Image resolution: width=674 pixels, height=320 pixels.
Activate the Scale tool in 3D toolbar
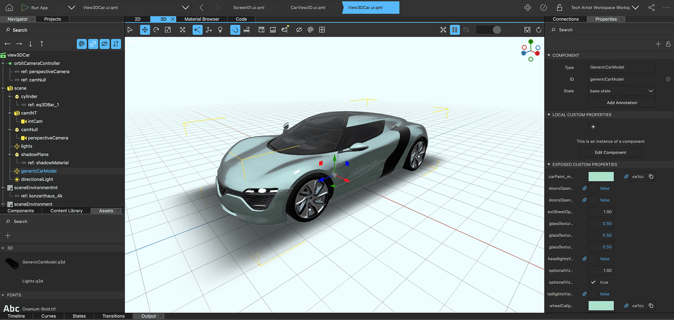tap(168, 30)
